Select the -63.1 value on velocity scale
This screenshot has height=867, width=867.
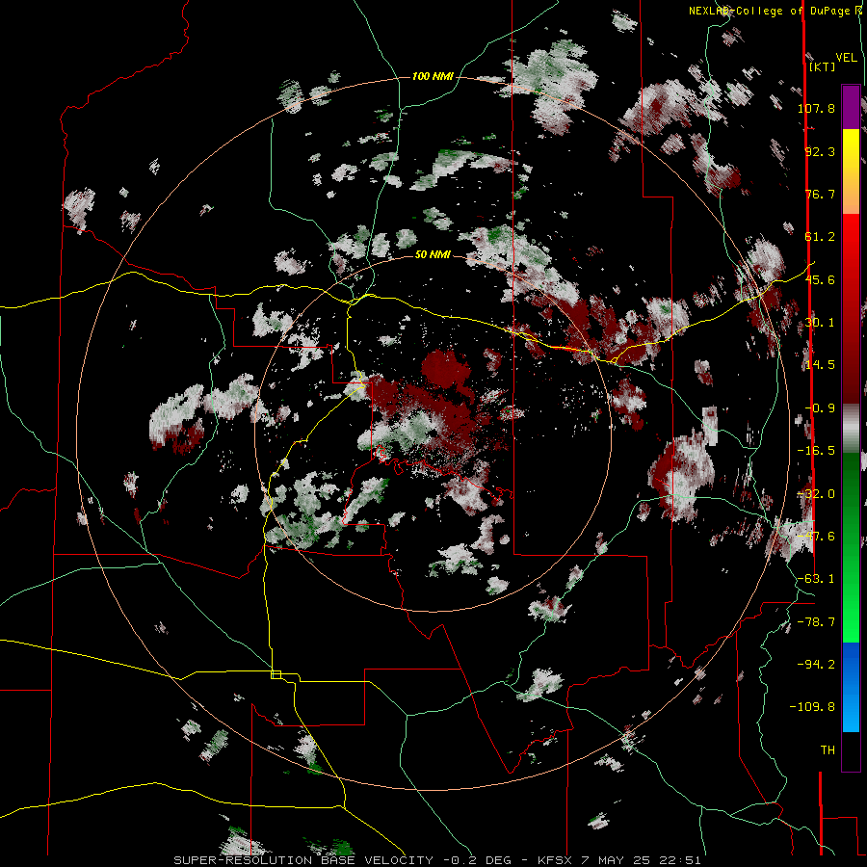coord(816,579)
